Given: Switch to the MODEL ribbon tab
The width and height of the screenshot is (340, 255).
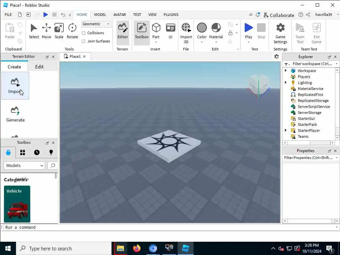Looking at the screenshot, I should click(100, 15).
